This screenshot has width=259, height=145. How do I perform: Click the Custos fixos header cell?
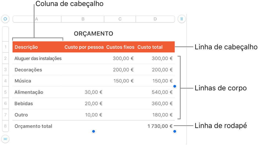pos(120,47)
